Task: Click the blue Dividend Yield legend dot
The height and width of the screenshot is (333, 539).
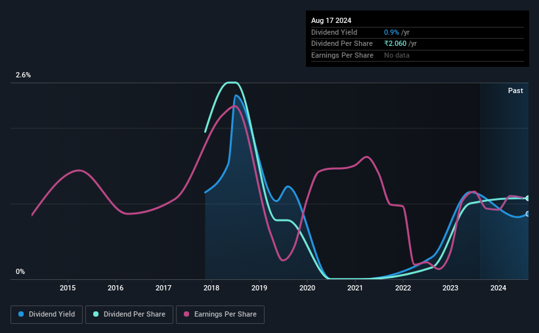Action: (x=21, y=314)
